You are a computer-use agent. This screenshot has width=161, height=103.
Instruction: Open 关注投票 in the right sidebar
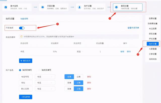pos(153,29)
